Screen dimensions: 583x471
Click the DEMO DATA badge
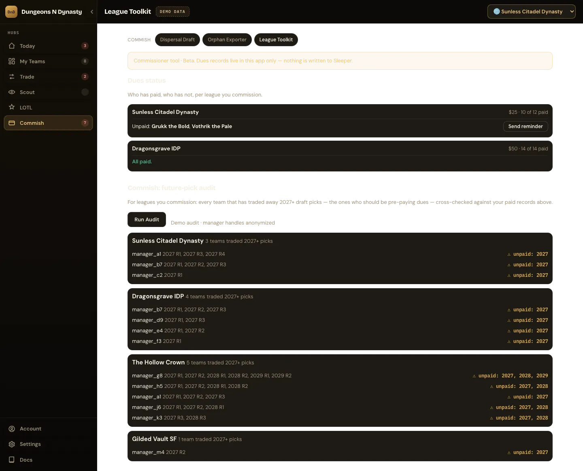[172, 12]
